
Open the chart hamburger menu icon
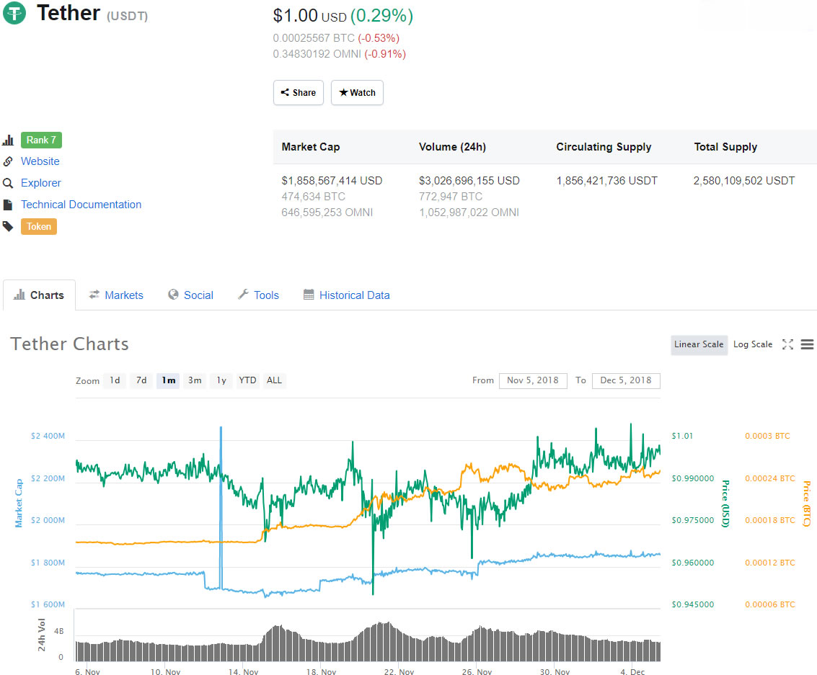click(808, 344)
